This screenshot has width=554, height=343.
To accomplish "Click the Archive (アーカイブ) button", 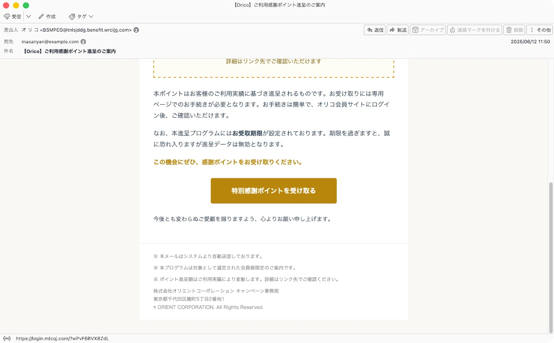I will pos(428,30).
